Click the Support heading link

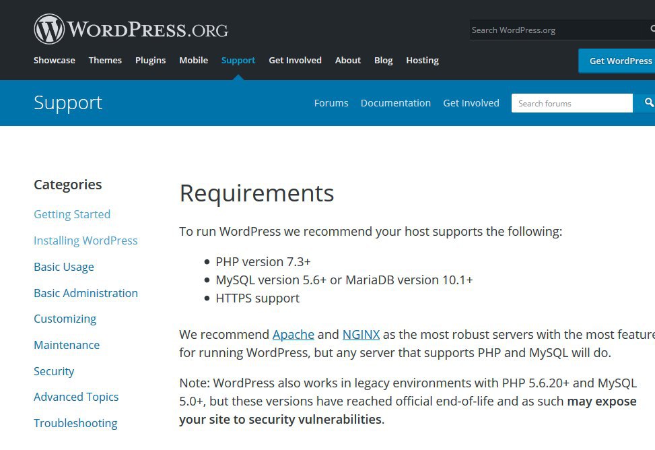68,102
